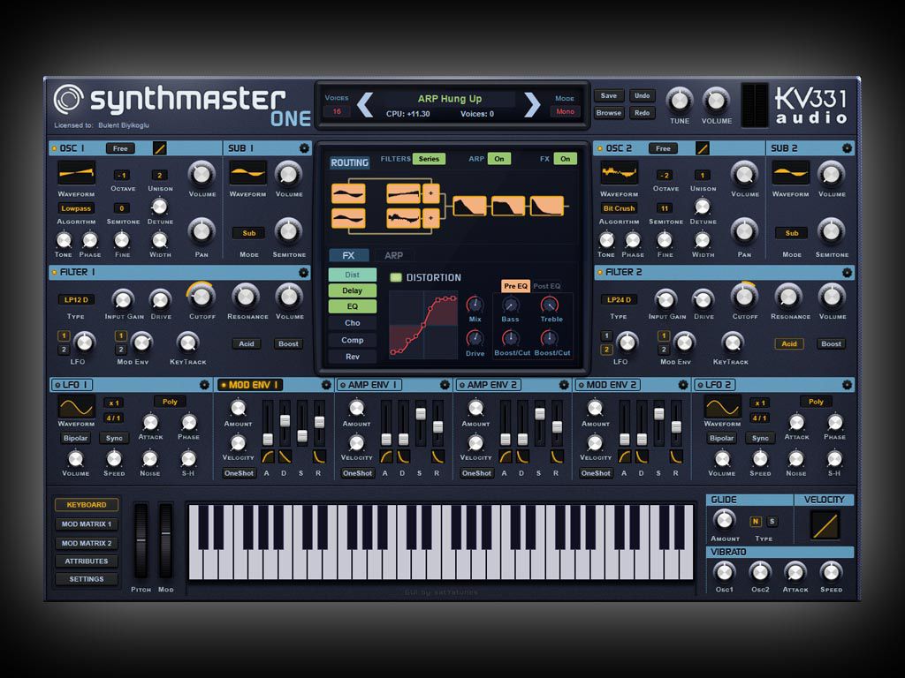Open the SUB 2 waveform display
This screenshot has height=678, width=905.
(791, 173)
